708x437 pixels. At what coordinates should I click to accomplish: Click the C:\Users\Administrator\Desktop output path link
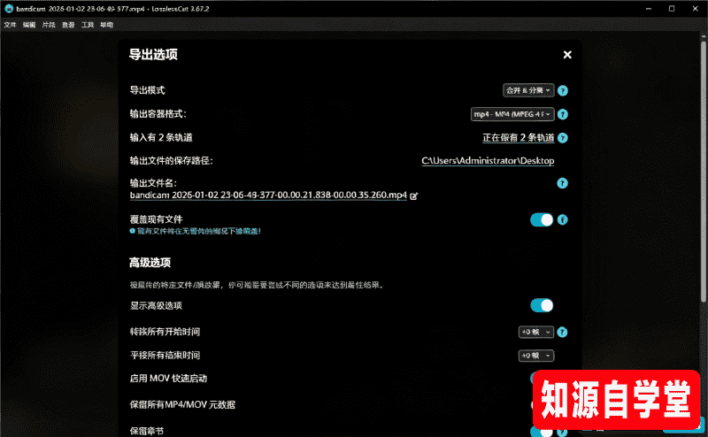click(x=488, y=161)
